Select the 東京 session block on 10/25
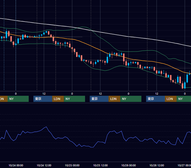The image size is (191, 168). 99,99
